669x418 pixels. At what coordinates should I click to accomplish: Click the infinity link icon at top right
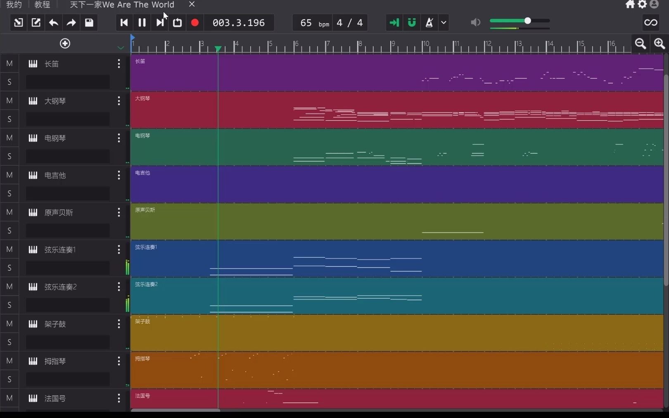pyautogui.click(x=651, y=23)
